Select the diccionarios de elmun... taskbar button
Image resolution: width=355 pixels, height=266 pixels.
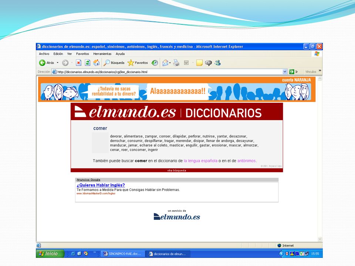click(168, 254)
